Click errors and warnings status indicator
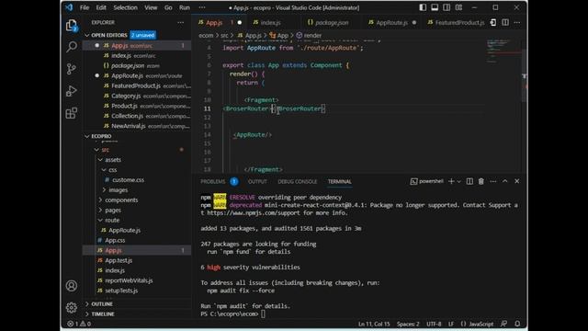Image resolution: width=588 pixels, height=331 pixels. pos(79,324)
